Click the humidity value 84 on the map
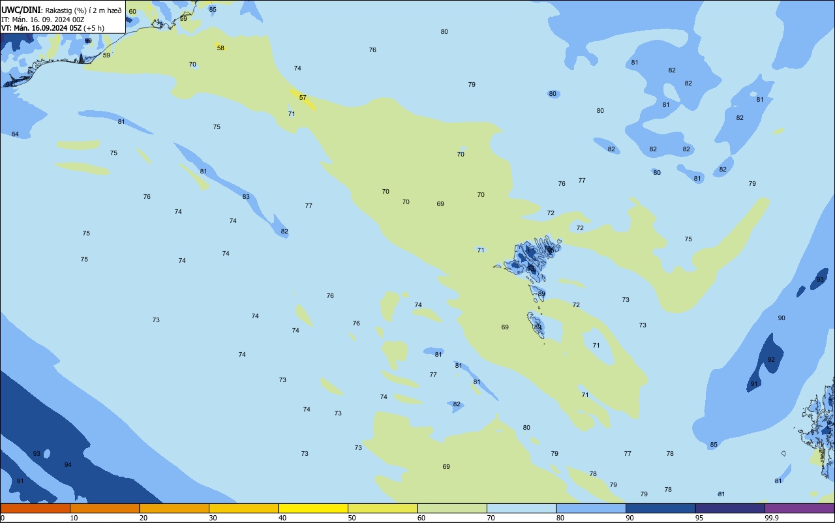 coord(15,134)
